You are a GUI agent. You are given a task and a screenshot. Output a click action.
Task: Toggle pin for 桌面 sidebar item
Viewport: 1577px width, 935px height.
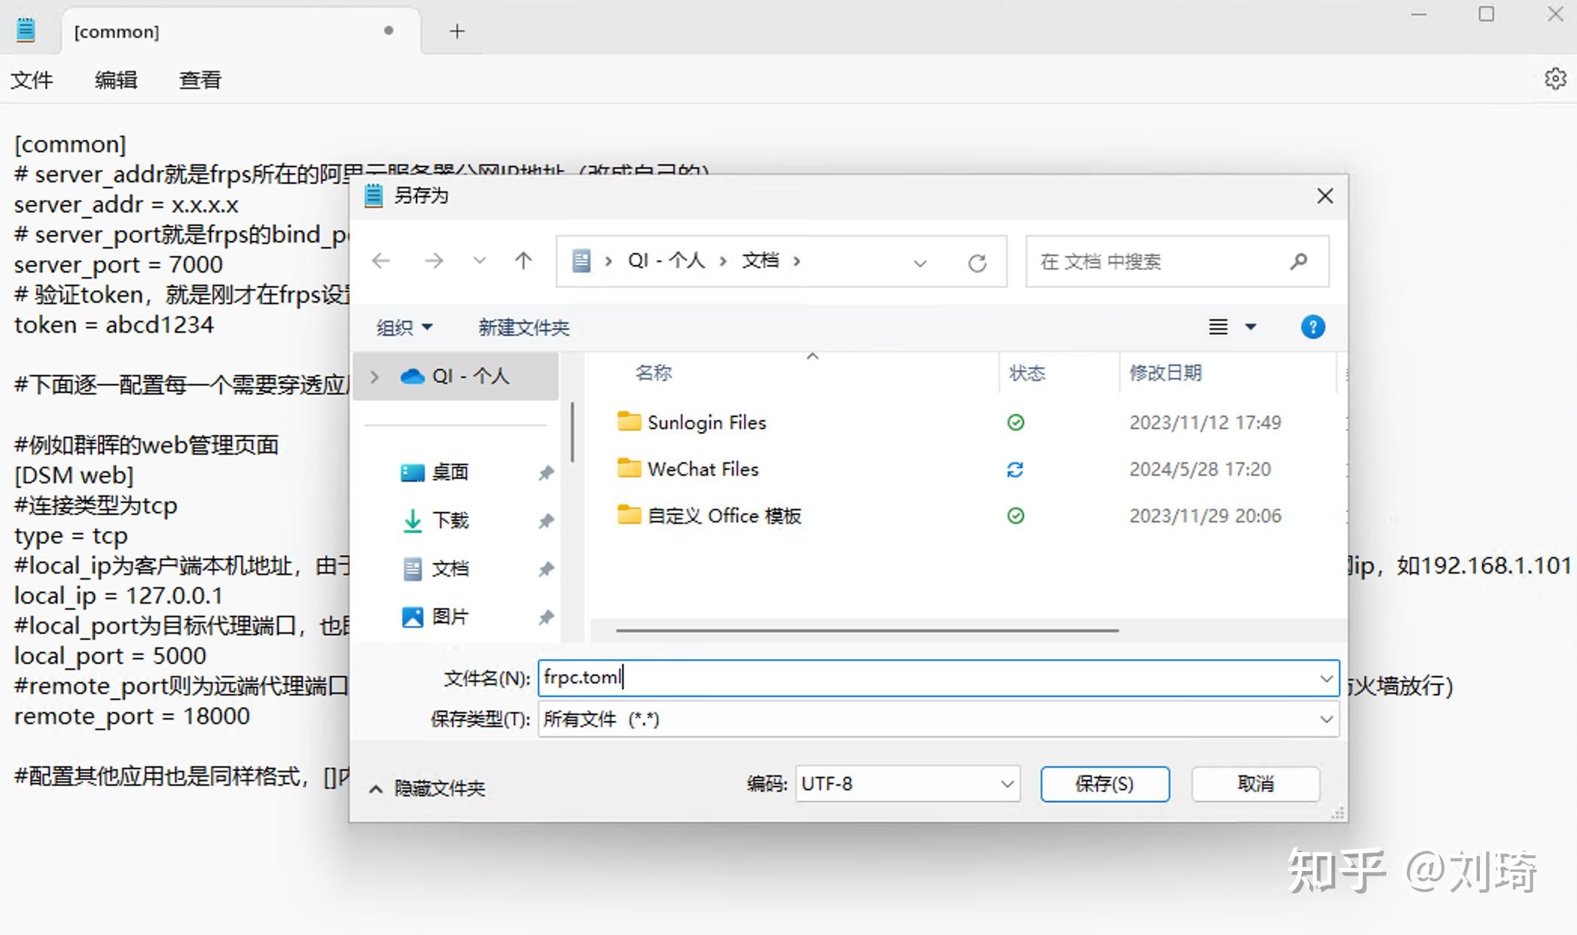[546, 472]
